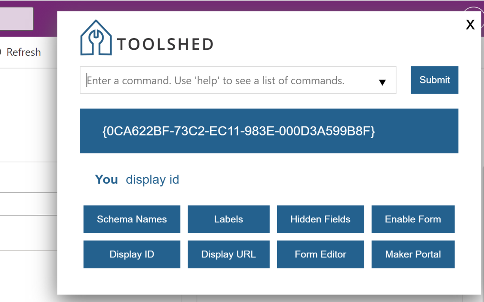Reveal Hidden Fields on the form
The width and height of the screenshot is (484, 302).
[320, 219]
